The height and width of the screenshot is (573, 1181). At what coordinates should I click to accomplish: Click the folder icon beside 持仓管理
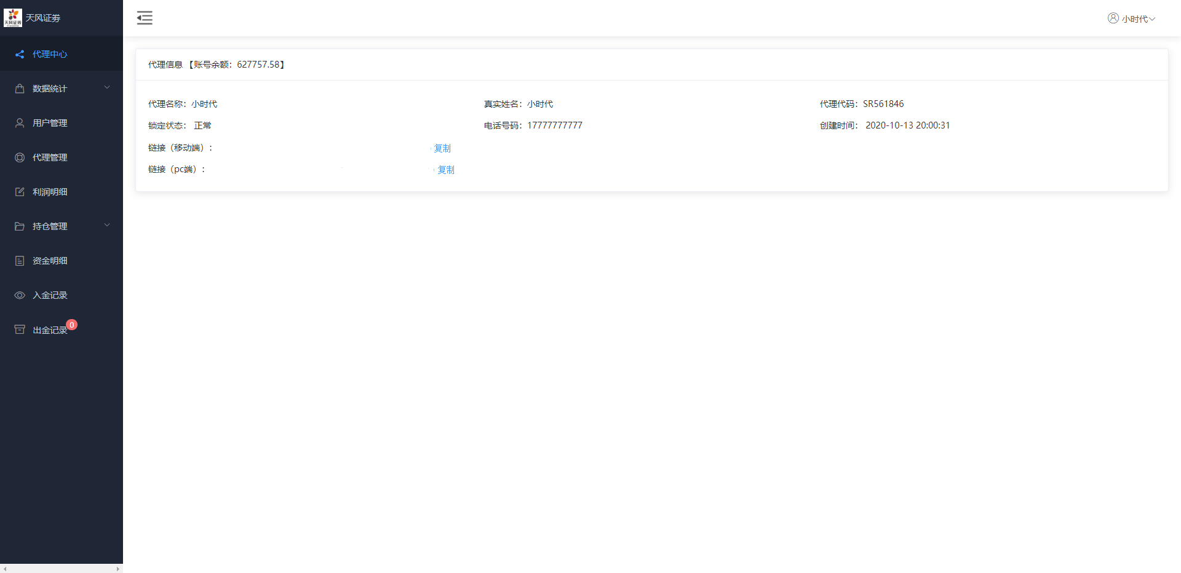click(x=20, y=226)
